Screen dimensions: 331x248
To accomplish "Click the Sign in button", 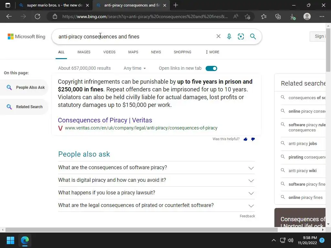I will coord(318,36).
